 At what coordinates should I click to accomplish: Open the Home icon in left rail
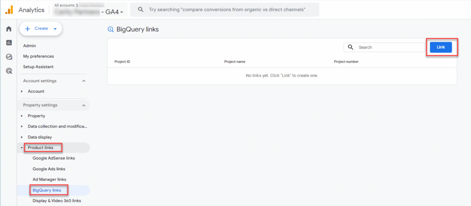9,29
